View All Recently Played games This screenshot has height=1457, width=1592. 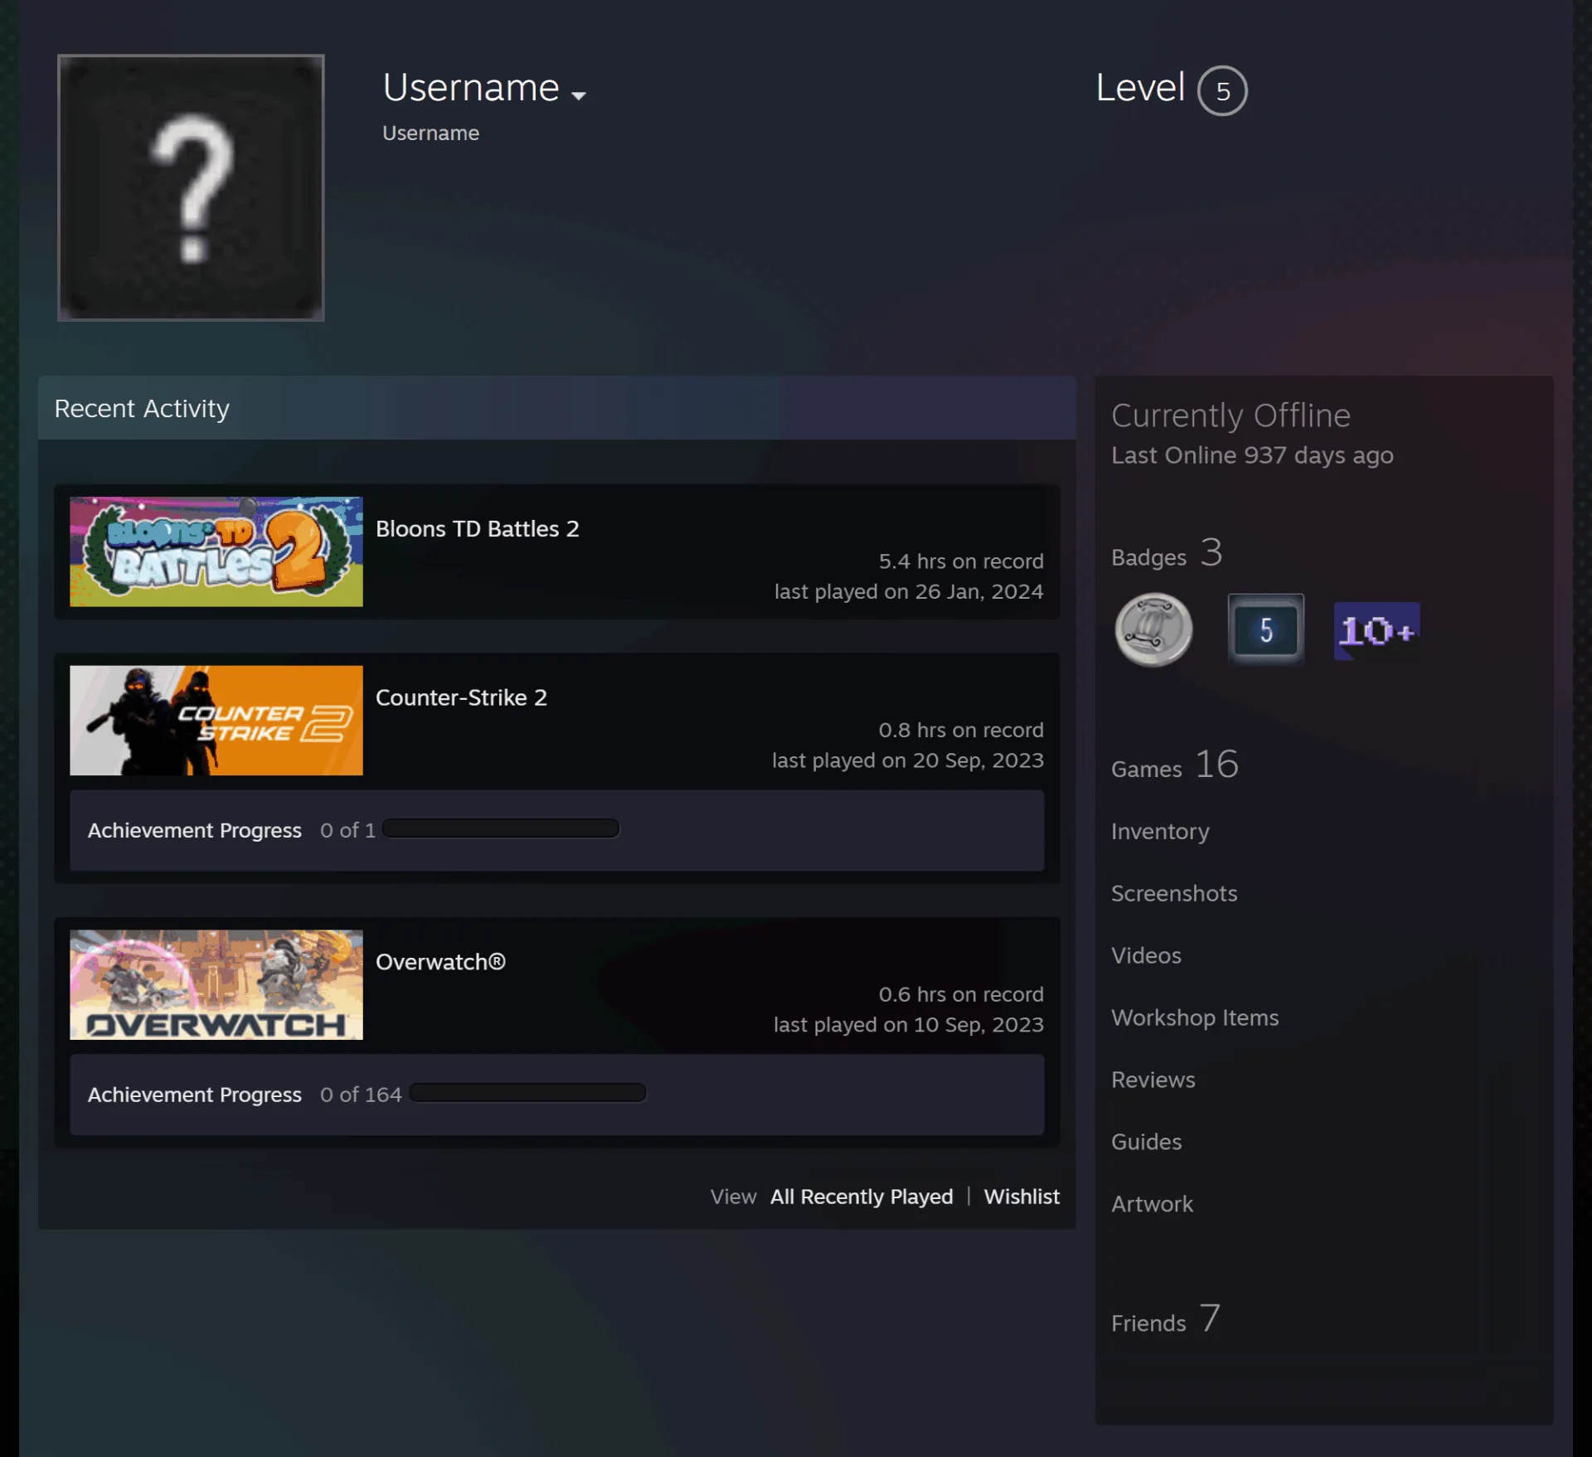(x=862, y=1197)
